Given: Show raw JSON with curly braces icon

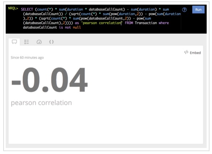Looking at the screenshot, I should [x=51, y=42].
